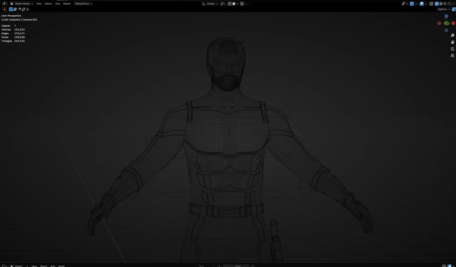Open the Transform Orientation Global dropdown
The width and height of the screenshot is (456, 267).
209,3
